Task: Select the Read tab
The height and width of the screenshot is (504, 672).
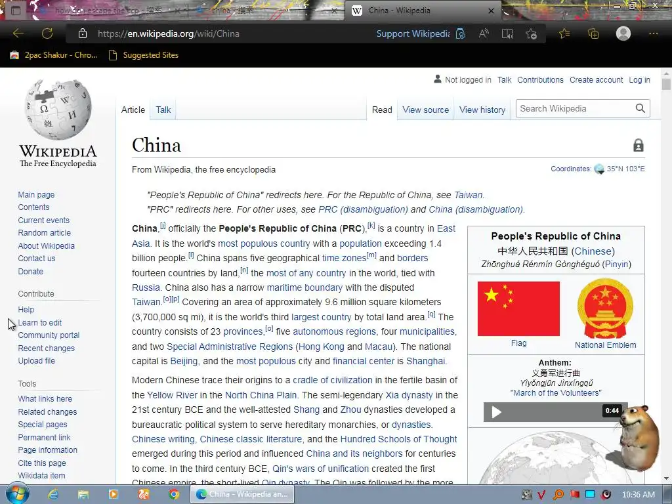Action: 382,110
